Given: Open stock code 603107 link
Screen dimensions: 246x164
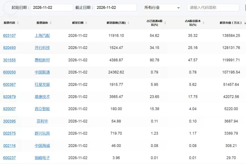Looking at the screenshot, I should pyautogui.click(x=9, y=36).
